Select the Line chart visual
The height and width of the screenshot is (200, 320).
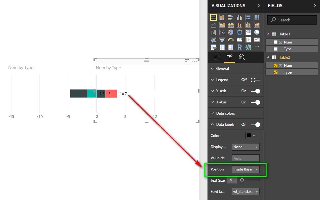pyautogui.click(x=213, y=25)
